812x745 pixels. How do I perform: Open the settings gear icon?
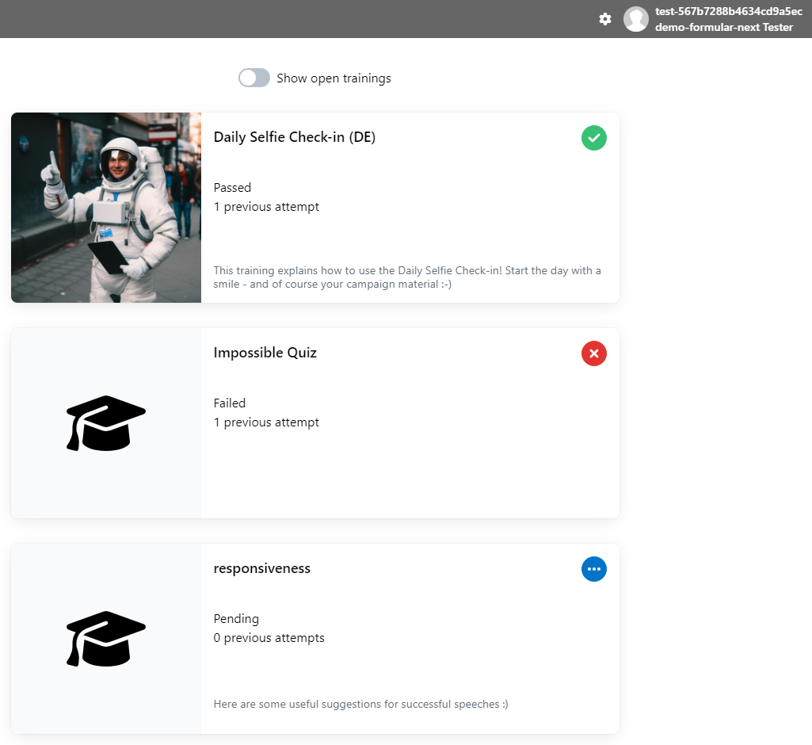coord(605,19)
